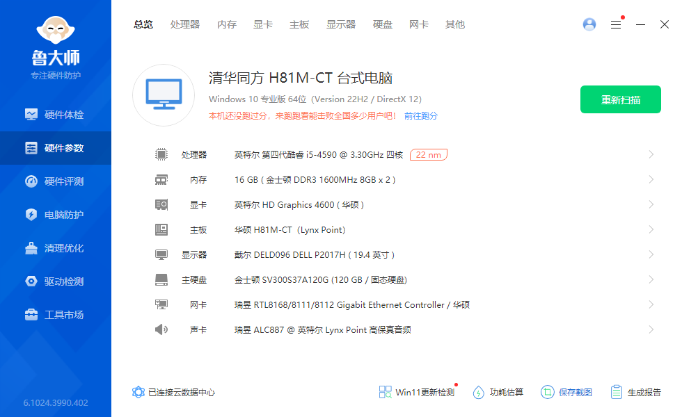The image size is (682, 417).
Task: Expand the 主硬盘 row chevron
Action: click(651, 279)
